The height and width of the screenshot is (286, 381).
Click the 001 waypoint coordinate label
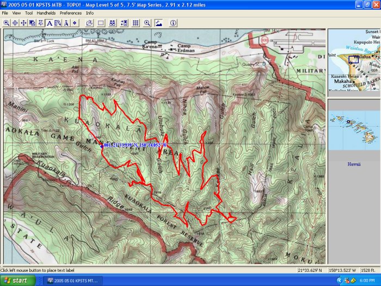[136, 145]
